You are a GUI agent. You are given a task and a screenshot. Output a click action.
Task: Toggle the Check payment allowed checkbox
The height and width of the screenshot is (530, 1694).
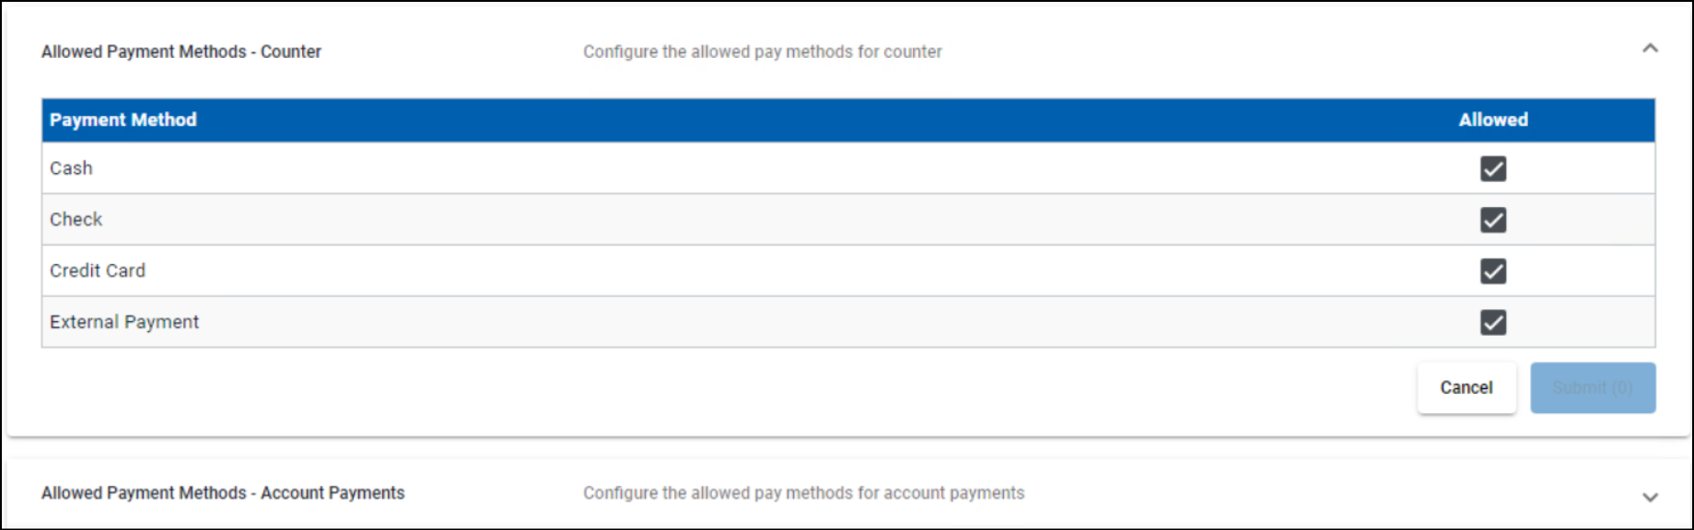[x=1492, y=220]
